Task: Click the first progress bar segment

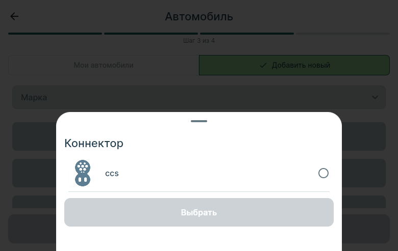Action: click(x=55, y=34)
